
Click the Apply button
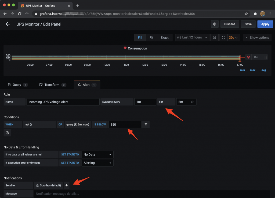(x=265, y=24)
